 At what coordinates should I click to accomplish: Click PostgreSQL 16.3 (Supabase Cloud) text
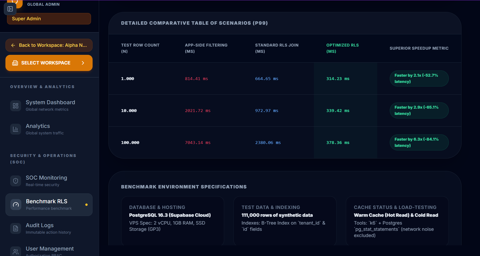170,215
